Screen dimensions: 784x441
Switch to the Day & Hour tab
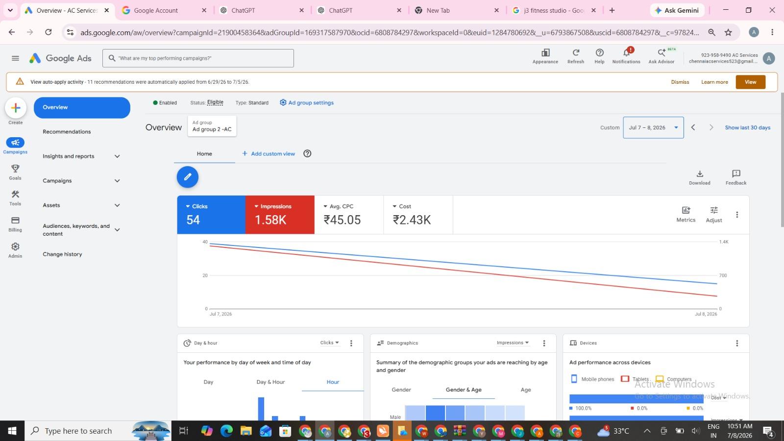[270, 382]
